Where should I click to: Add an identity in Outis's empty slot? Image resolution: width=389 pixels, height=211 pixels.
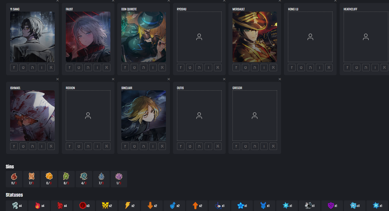click(x=199, y=116)
